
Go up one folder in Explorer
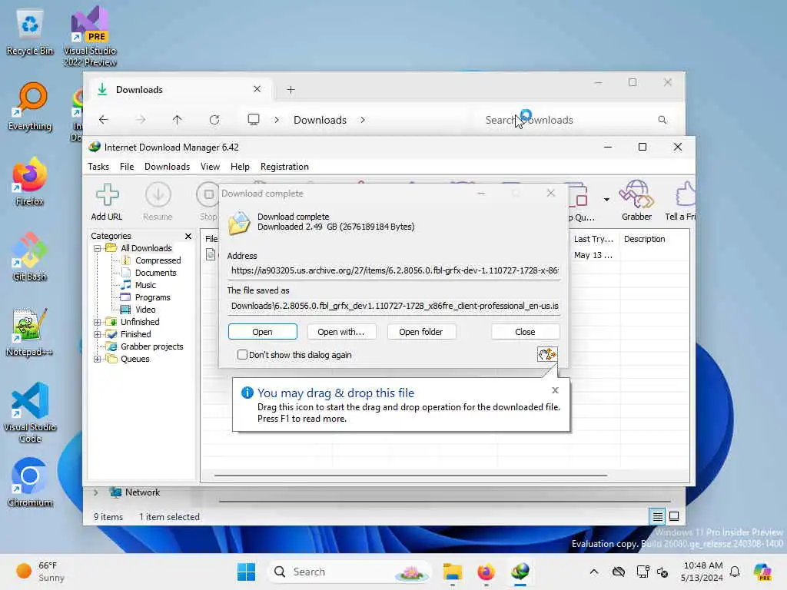point(178,120)
